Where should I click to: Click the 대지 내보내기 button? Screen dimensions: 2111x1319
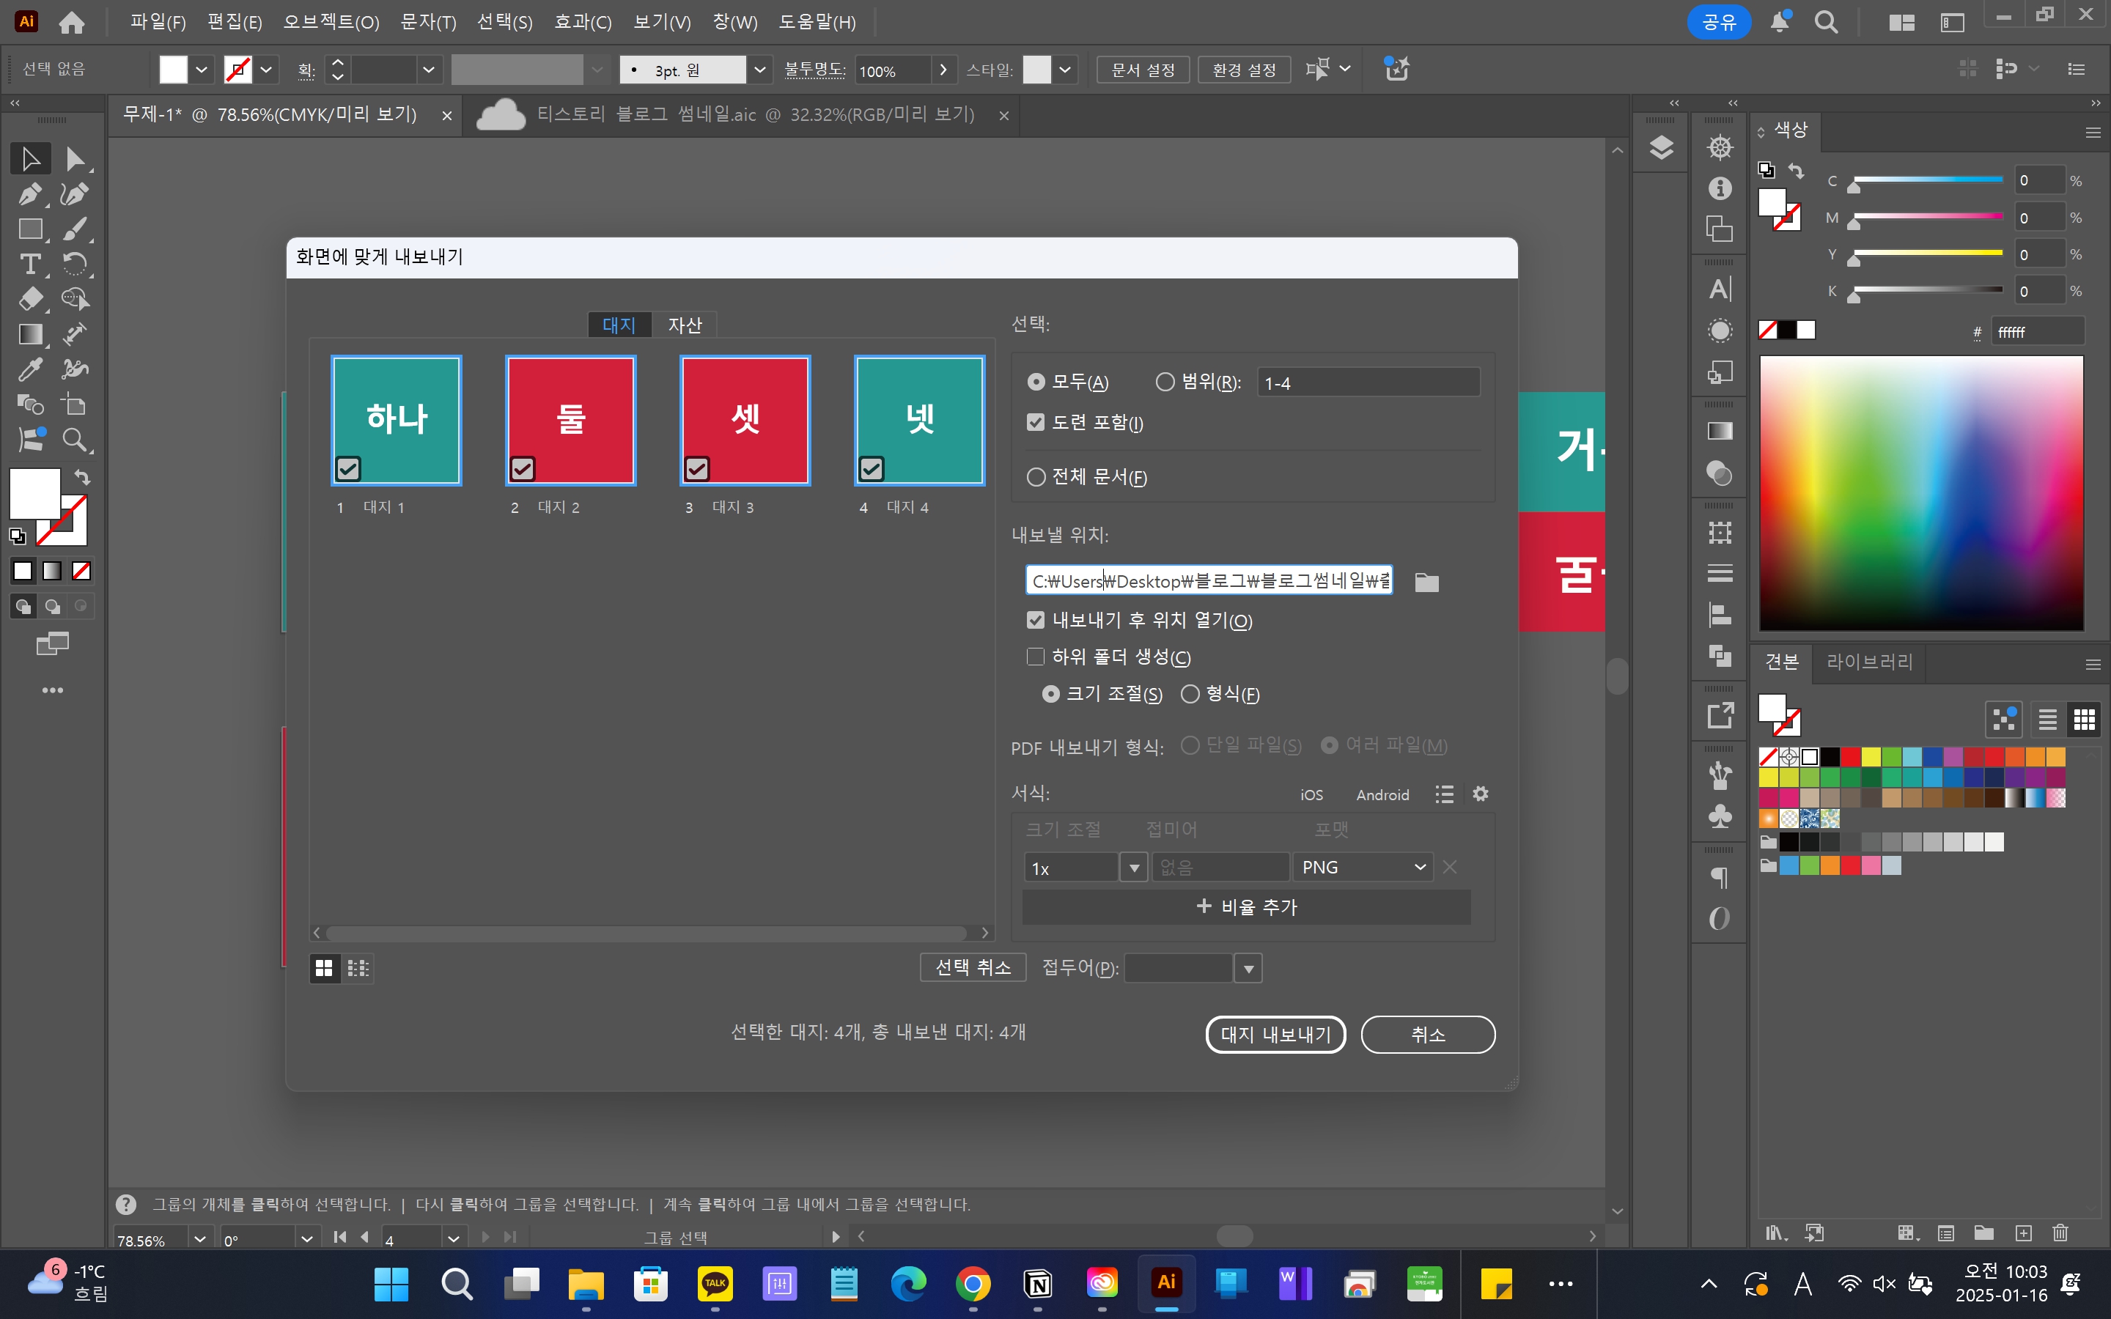(x=1275, y=1035)
